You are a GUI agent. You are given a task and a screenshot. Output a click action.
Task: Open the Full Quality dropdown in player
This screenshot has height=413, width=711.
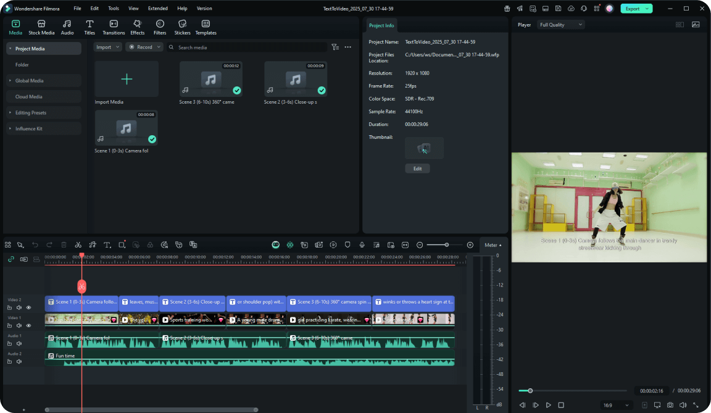coord(561,25)
